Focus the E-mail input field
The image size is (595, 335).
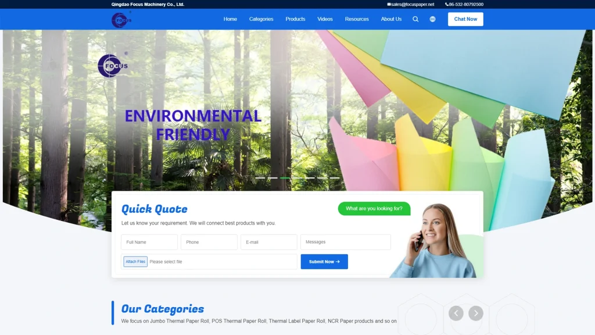tap(268, 242)
